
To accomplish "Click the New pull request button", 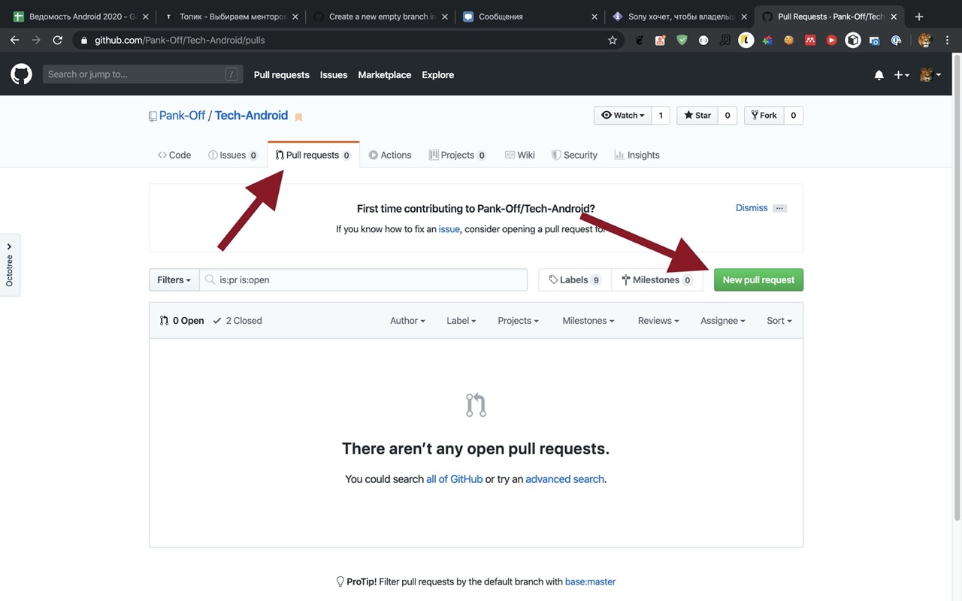I will pos(758,279).
